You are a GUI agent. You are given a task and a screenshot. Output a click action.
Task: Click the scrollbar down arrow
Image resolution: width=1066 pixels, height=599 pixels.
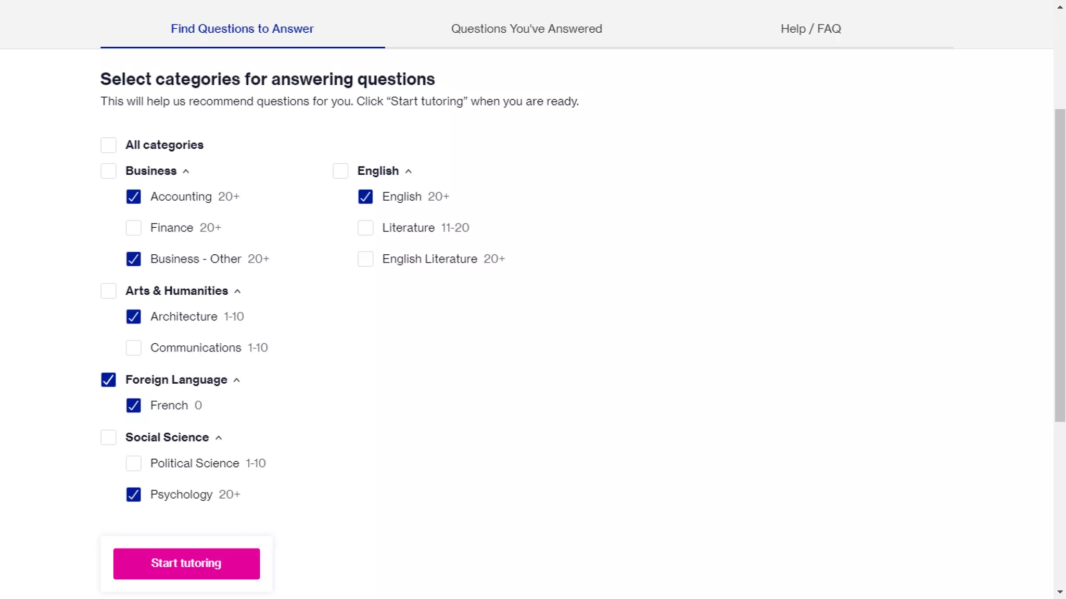[x=1060, y=592]
